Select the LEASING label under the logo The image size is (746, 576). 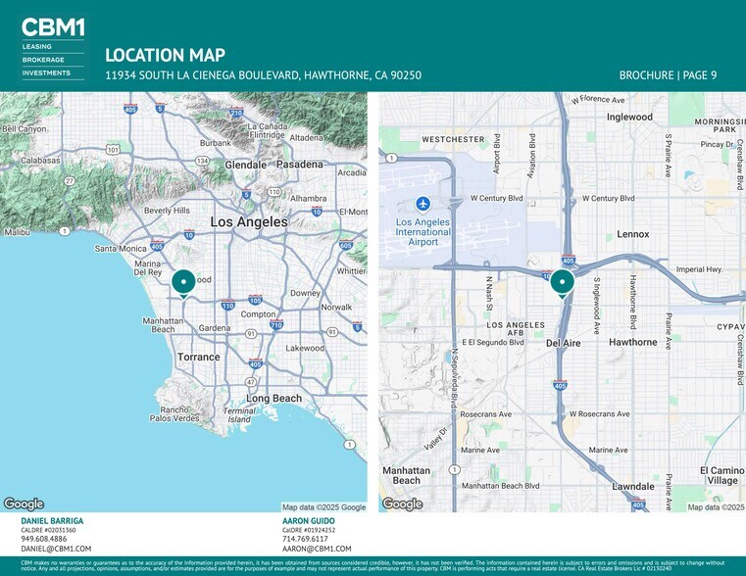tap(38, 46)
